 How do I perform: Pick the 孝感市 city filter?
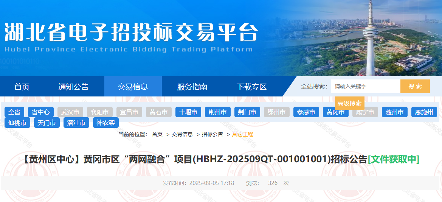tap(306, 112)
